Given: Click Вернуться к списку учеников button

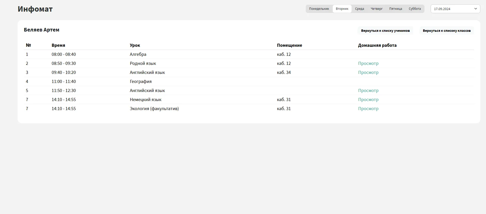Looking at the screenshot, I should point(385,30).
